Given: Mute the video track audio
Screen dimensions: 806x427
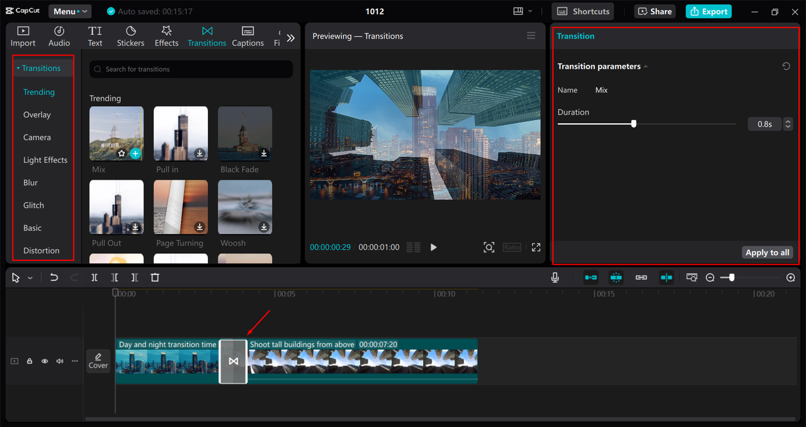Looking at the screenshot, I should click(x=60, y=361).
